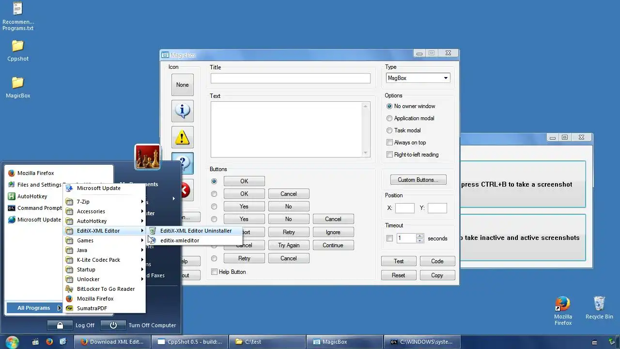This screenshot has height=349, width=620.
Task: Click the third quick launch taskbar icon
Action: [x=63, y=342]
